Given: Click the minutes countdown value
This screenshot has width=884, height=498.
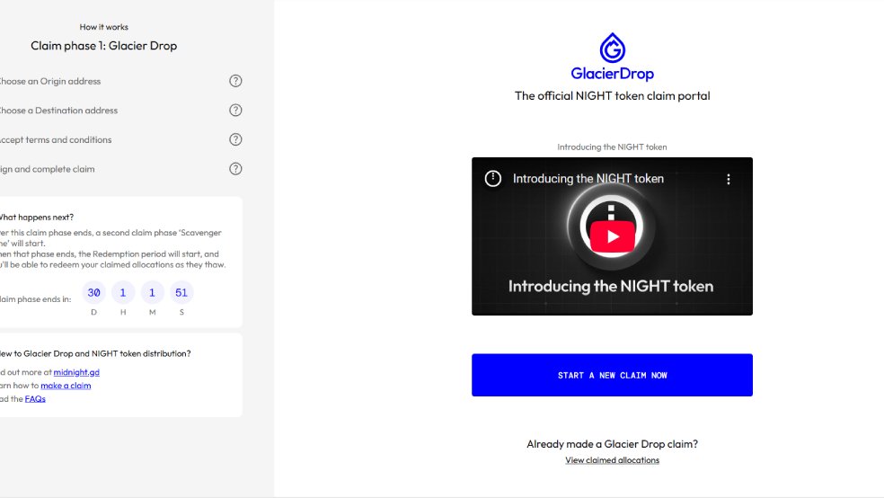Looking at the screenshot, I should 152,293.
